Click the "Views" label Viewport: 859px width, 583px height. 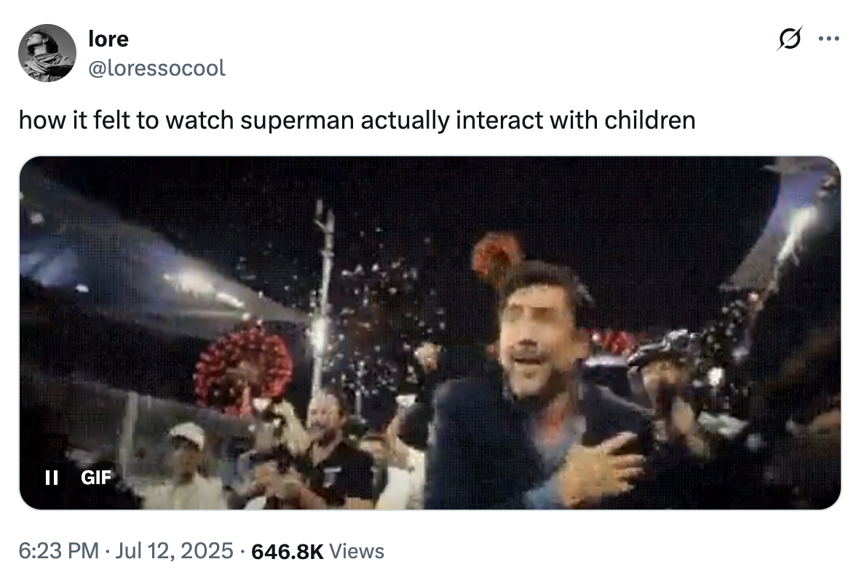357,551
